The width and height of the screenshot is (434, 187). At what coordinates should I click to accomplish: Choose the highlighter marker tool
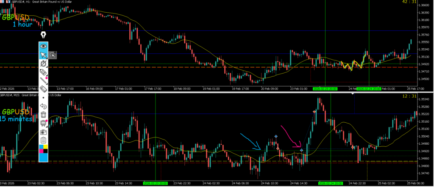click(43, 72)
